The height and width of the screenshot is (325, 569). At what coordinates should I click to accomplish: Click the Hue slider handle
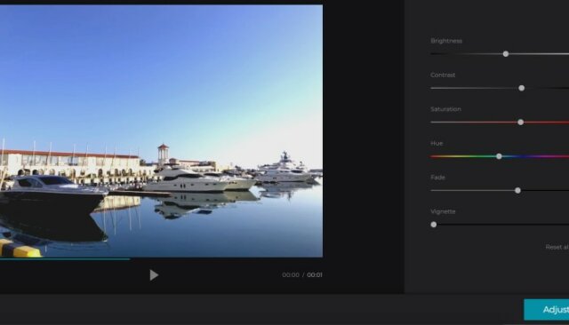click(499, 156)
